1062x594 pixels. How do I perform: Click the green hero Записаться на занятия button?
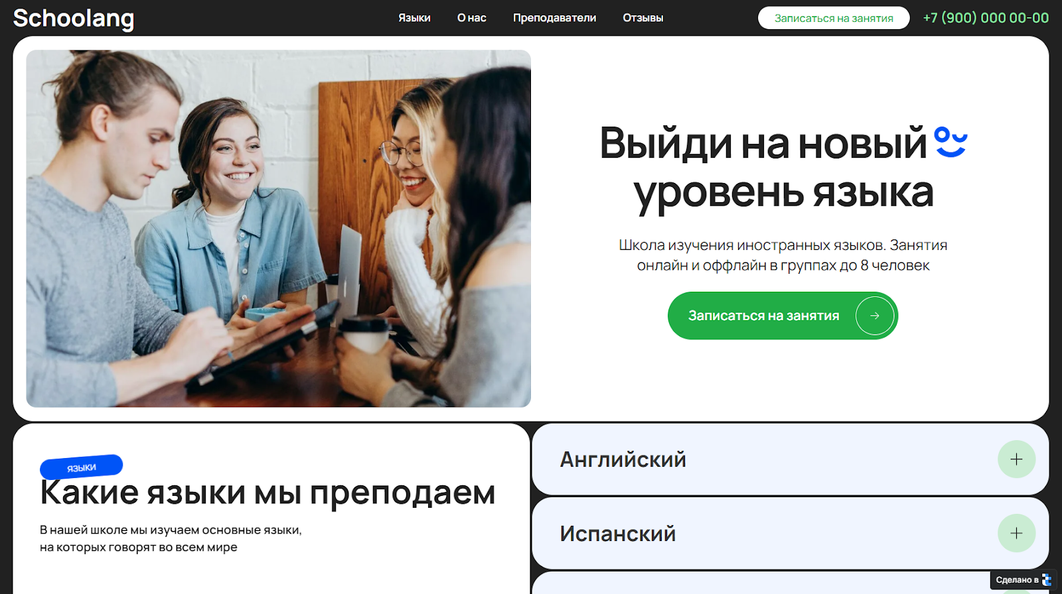coord(783,316)
